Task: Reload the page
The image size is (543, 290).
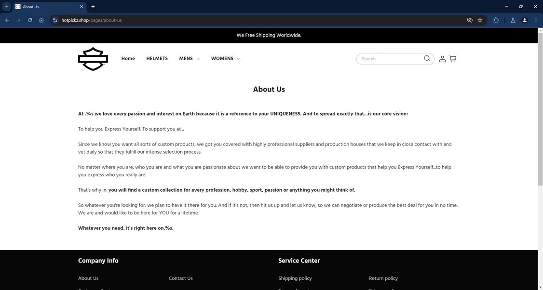Action: click(x=30, y=20)
